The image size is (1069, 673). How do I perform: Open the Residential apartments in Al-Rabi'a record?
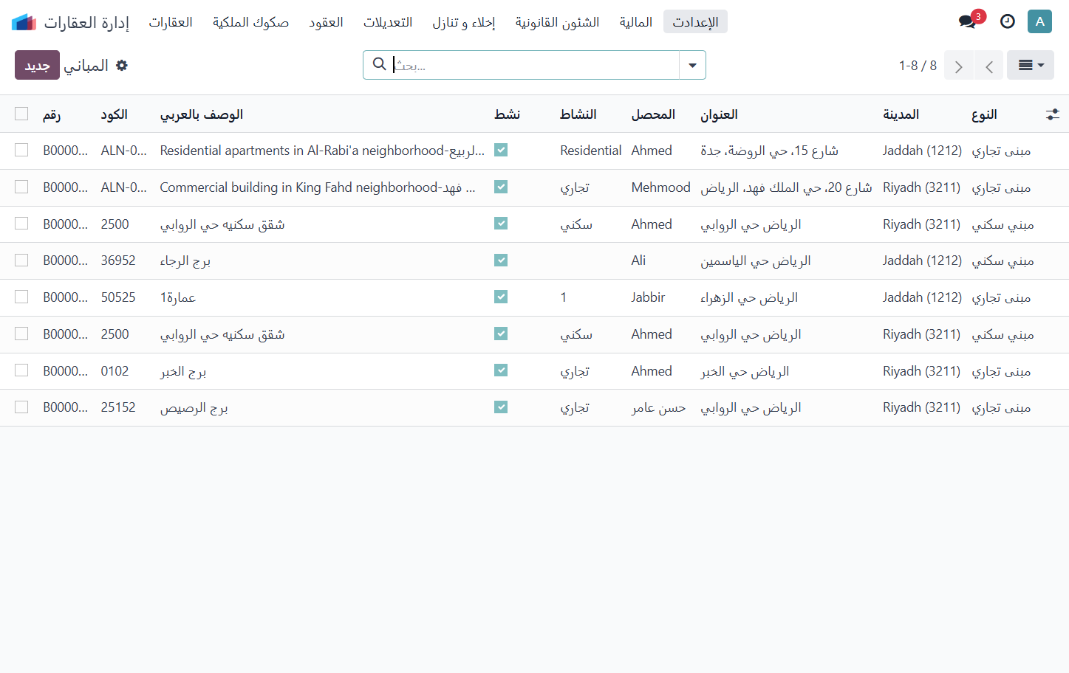(x=322, y=151)
